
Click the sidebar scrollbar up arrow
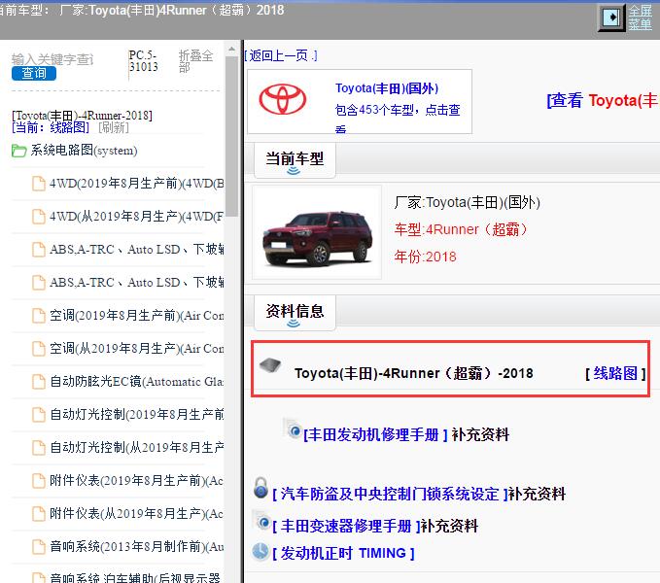[x=231, y=50]
